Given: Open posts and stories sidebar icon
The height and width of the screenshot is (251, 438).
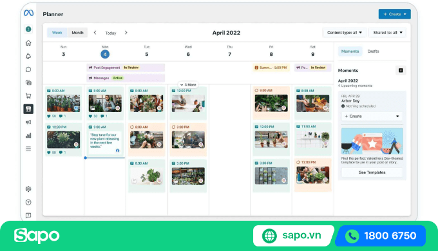Looking at the screenshot, I should pos(28,82).
